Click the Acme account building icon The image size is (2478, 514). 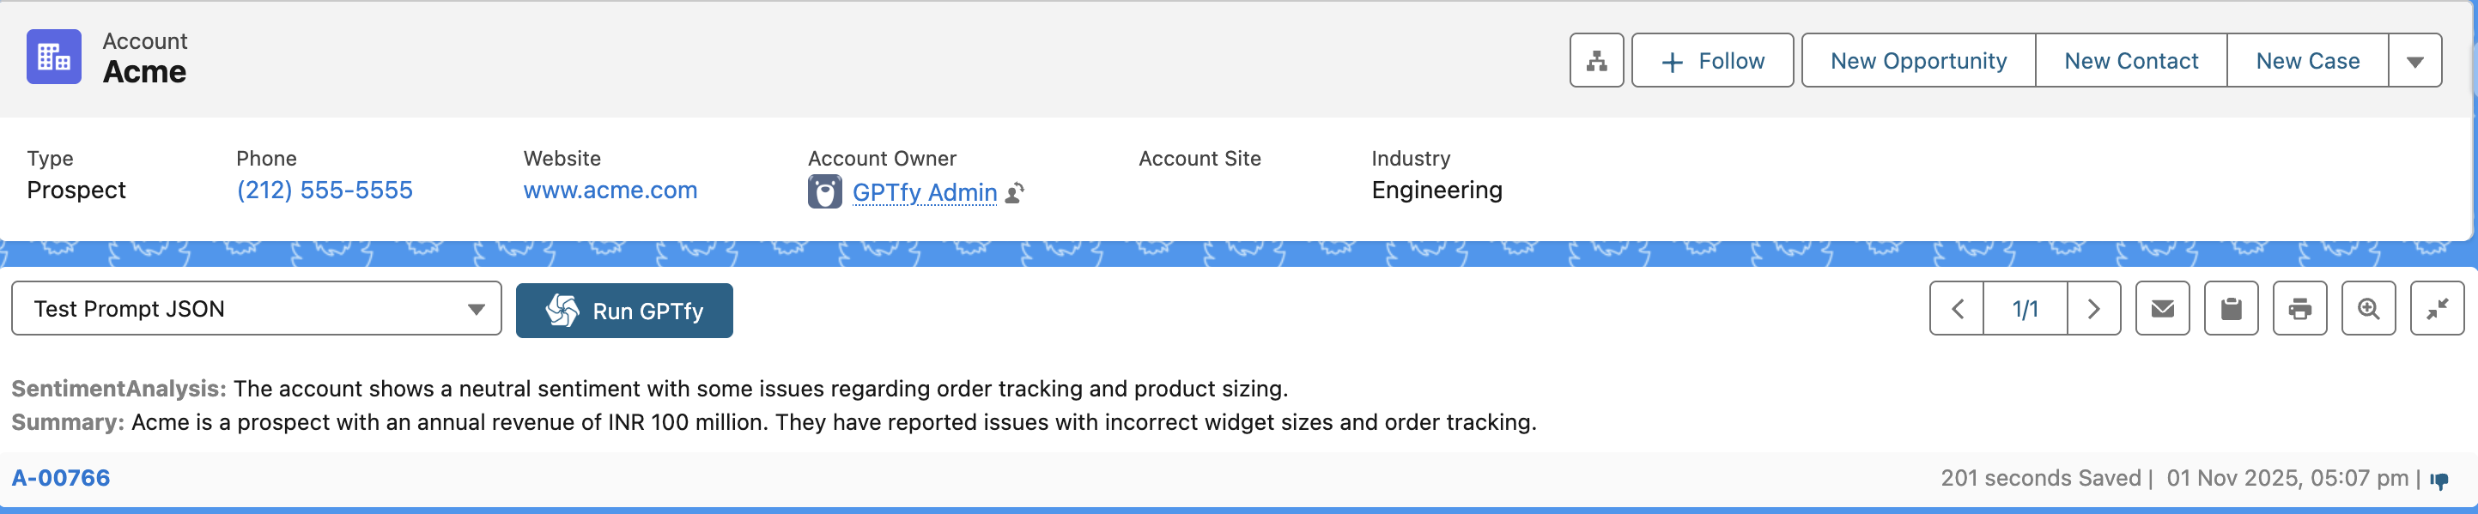click(x=54, y=57)
